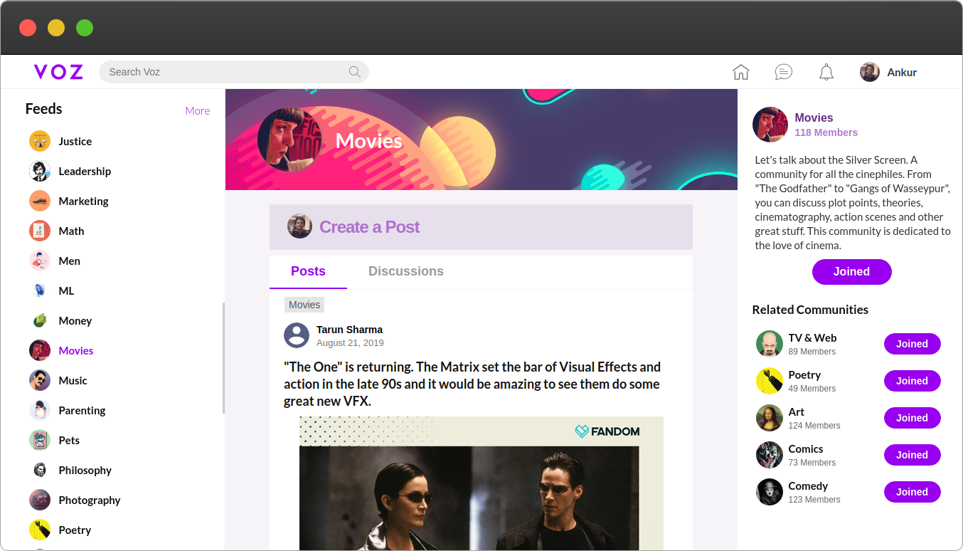Open the Leadership feed
The image size is (963, 551).
(85, 171)
